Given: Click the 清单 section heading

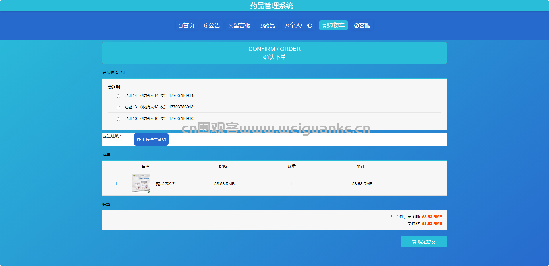Looking at the screenshot, I should (106, 154).
